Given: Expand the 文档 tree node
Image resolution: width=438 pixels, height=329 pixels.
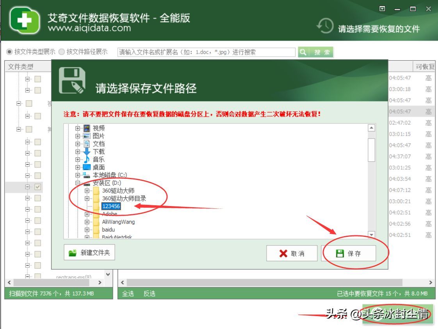Looking at the screenshot, I should tap(78, 144).
